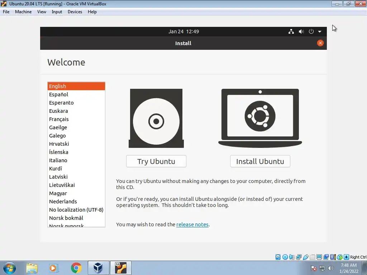Select Euskara in the language list
Viewport: 367px width, 275px height.
pos(76,111)
